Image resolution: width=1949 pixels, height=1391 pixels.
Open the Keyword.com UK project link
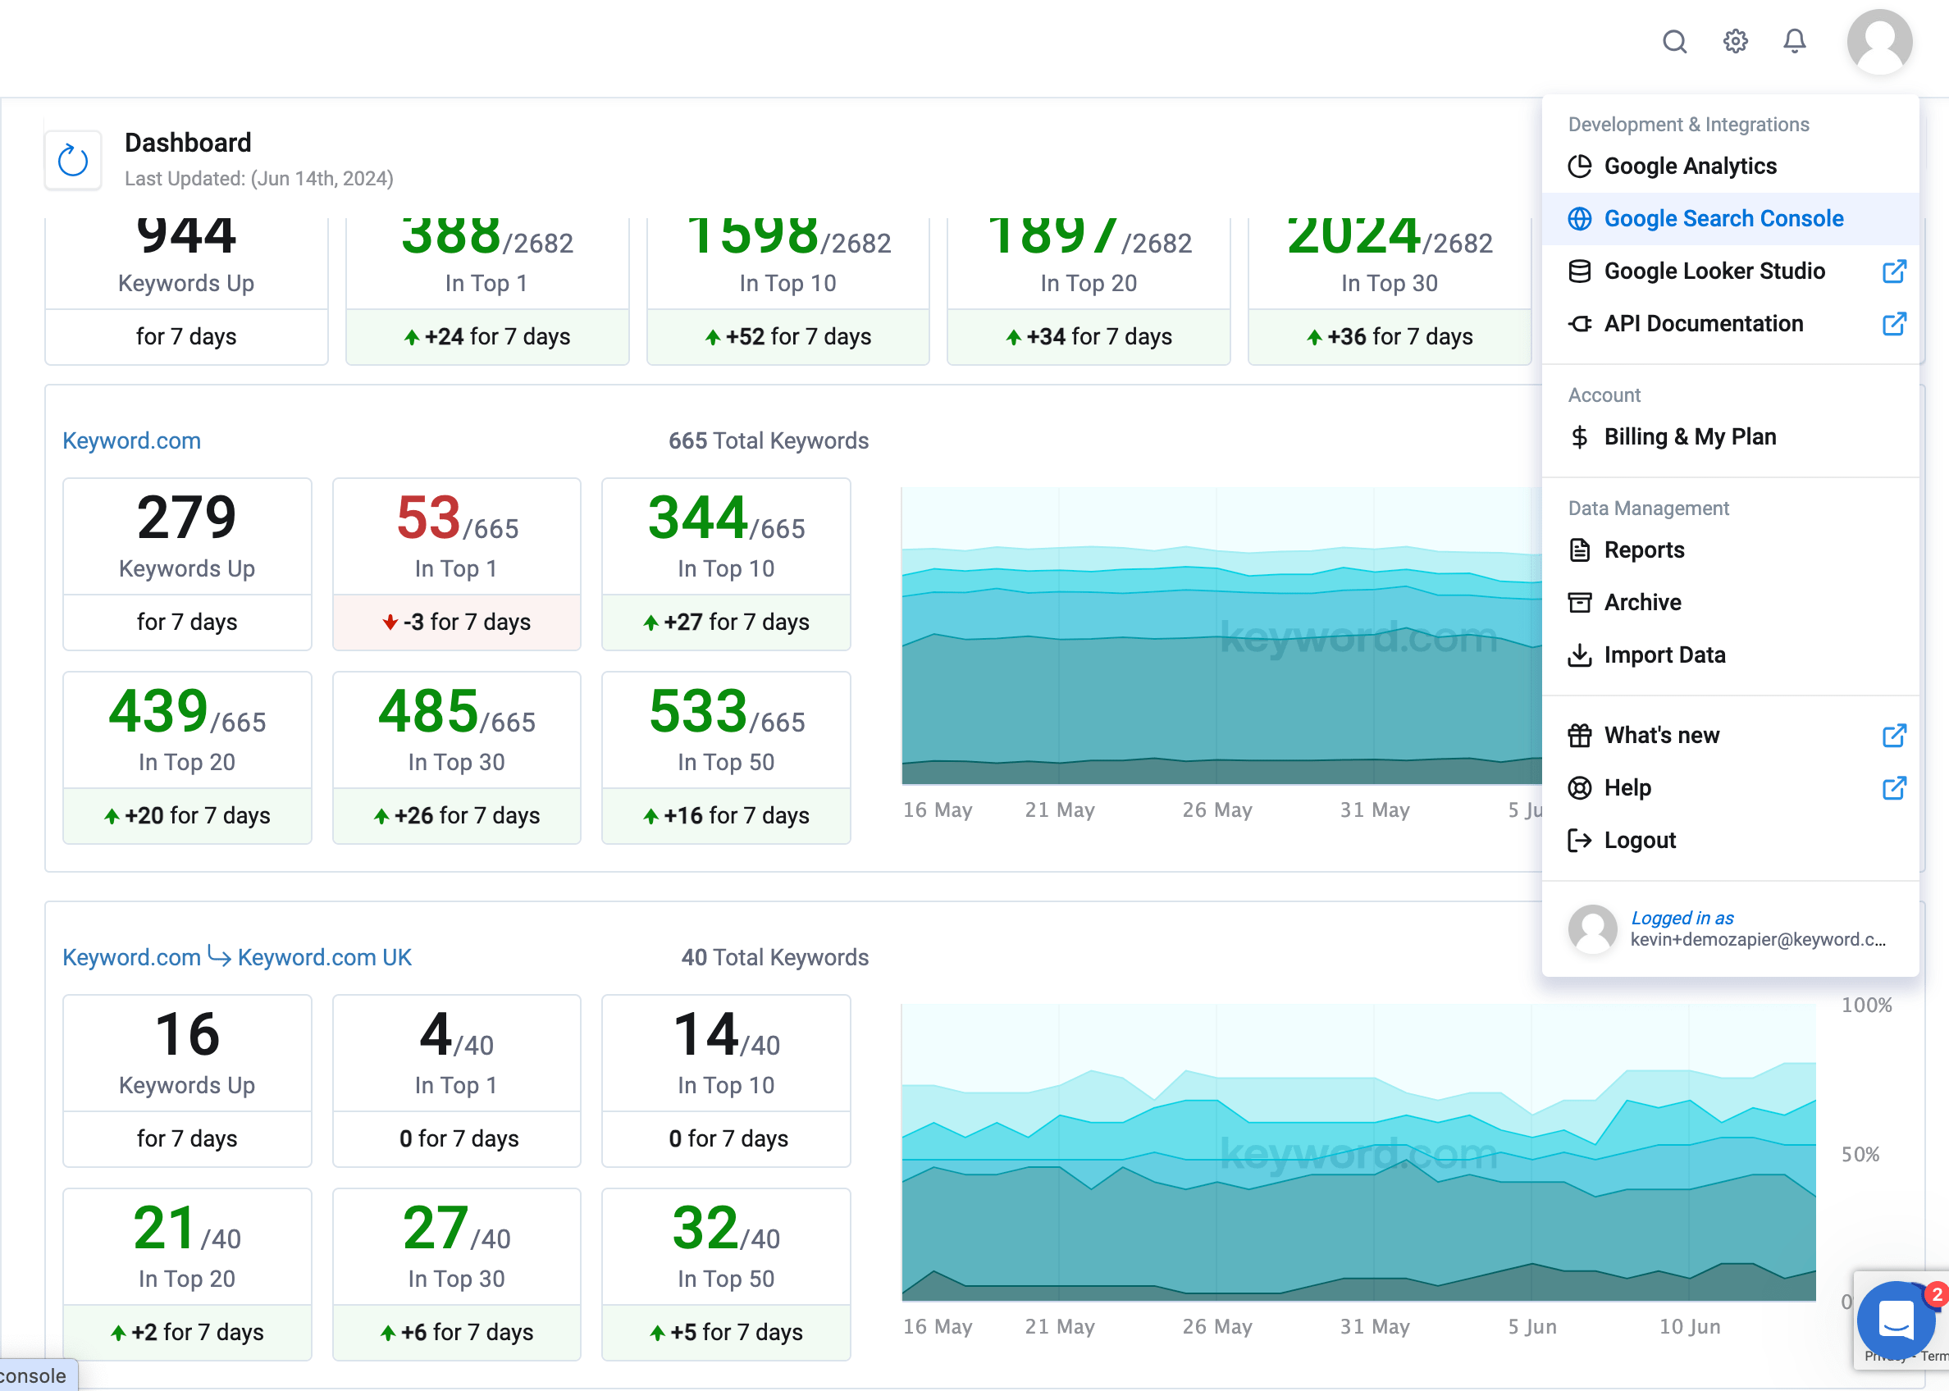(325, 957)
